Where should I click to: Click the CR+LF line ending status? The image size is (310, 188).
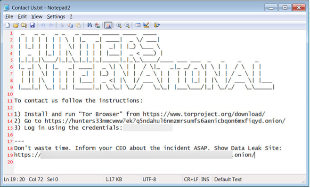pos(191,180)
